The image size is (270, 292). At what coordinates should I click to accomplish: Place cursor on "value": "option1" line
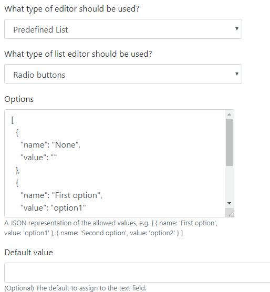click(x=53, y=208)
